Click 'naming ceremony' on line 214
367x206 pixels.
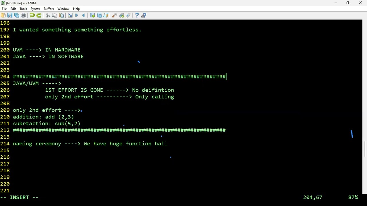[37, 144]
